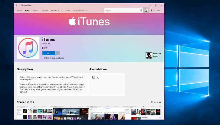The image size is (220, 125).
Task: Click the blue Get button
Action: point(48,53)
